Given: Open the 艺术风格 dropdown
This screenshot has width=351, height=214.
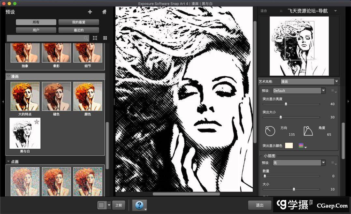Looking at the screenshot, I should tap(309, 82).
